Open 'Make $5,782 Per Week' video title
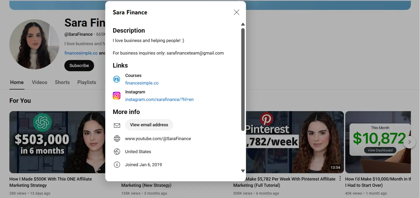The width and height of the screenshot is (420, 198). [x=284, y=182]
